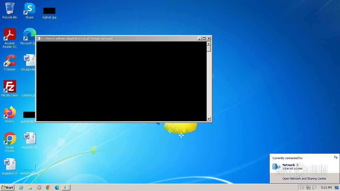Open the Recycle Bin desktop icon

tap(10, 11)
